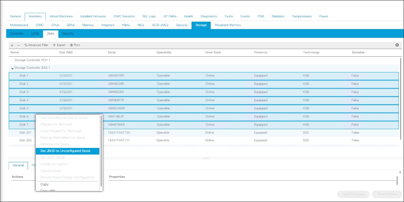This screenshot has height=202, width=404.
Task: Sort by Serial column header
Action: click(x=112, y=52)
